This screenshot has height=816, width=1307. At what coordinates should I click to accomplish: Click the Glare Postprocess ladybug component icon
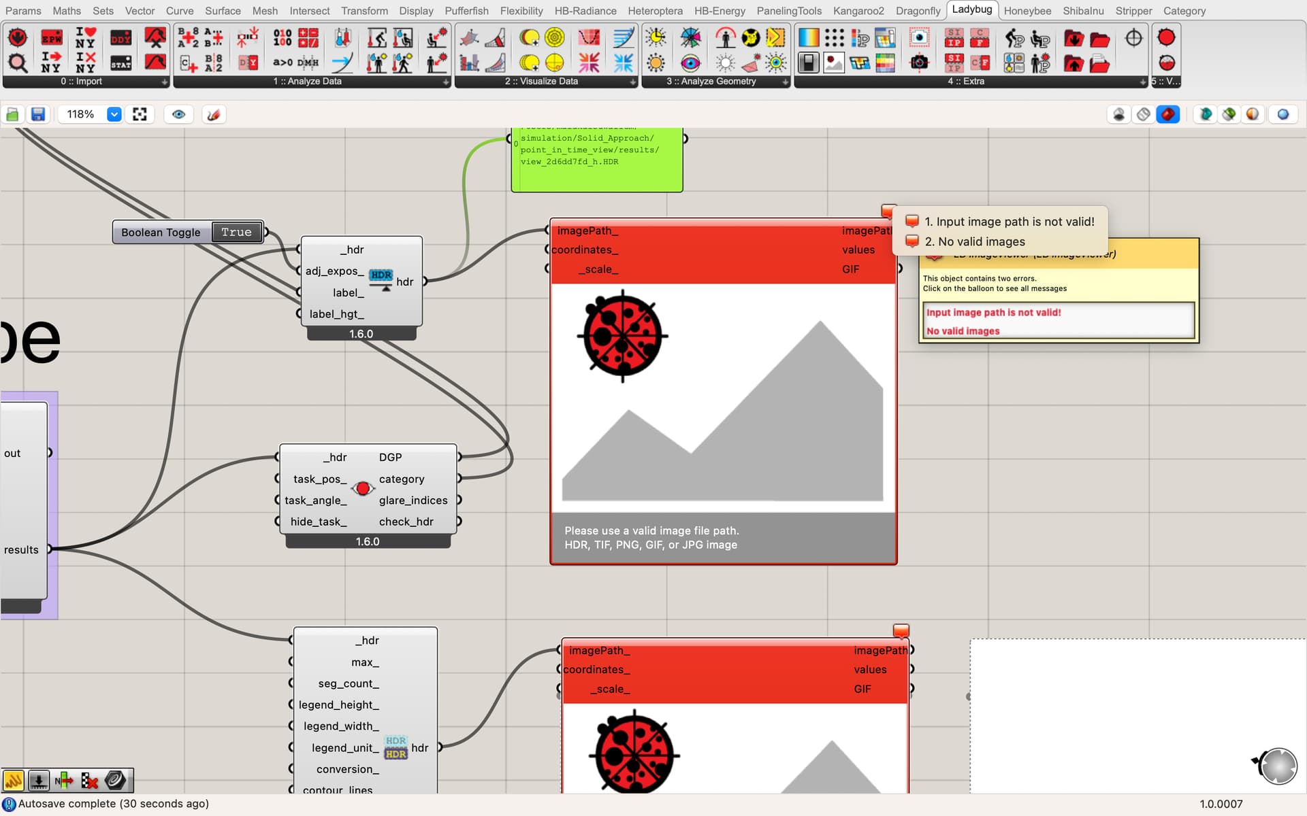pos(363,488)
